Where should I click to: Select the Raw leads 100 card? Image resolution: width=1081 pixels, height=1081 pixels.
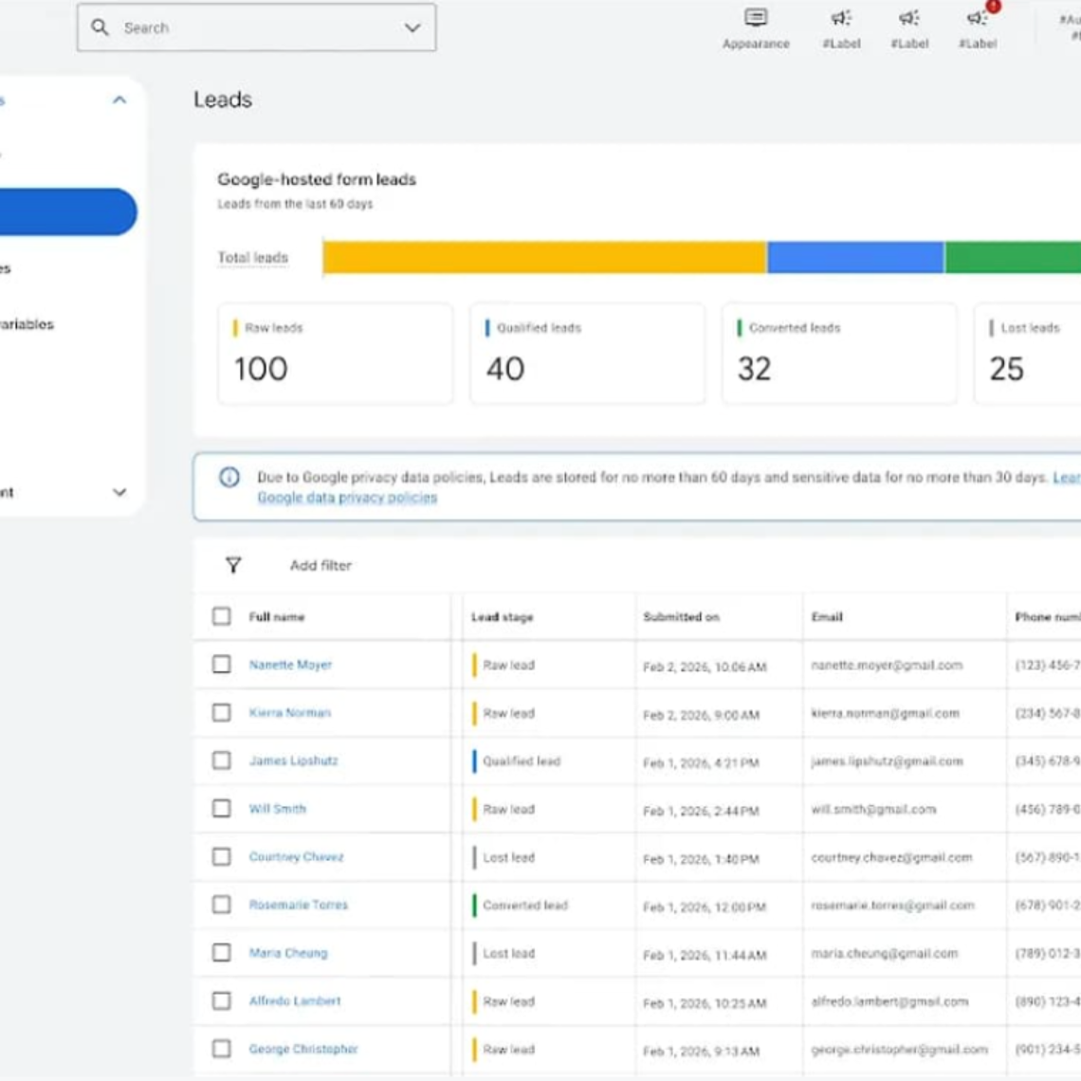pos(335,354)
